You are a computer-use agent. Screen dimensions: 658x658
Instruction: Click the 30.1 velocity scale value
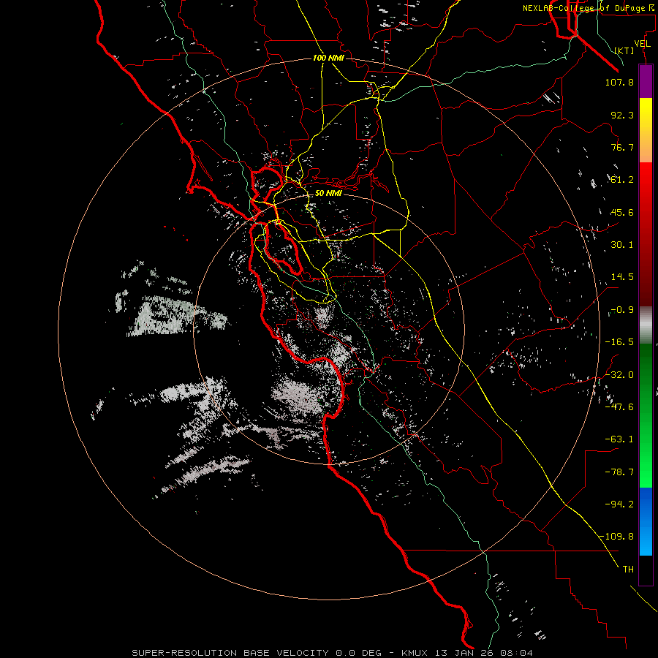(x=622, y=245)
